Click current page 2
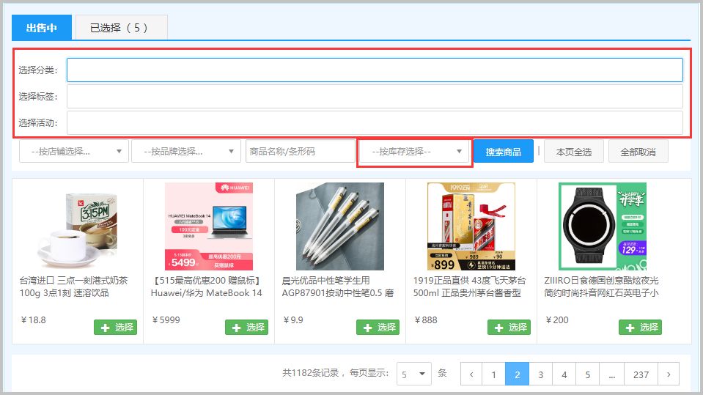 pos(518,374)
